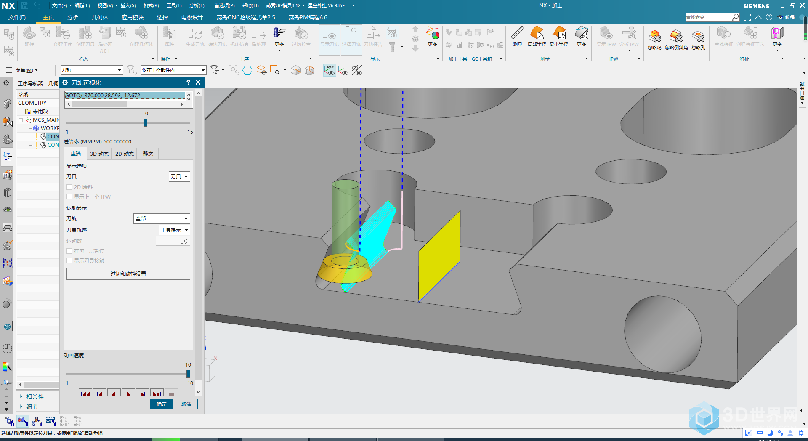Click the 确定 OK button
Screen dimensions: 808x441
(162, 404)
